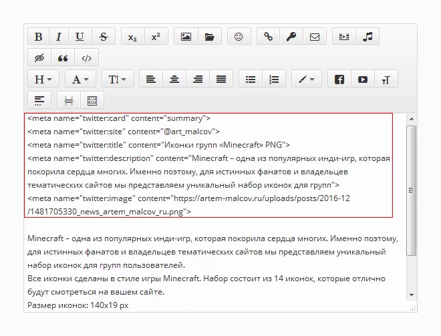
Task: Open the color brush dropdown
Action: [307, 79]
